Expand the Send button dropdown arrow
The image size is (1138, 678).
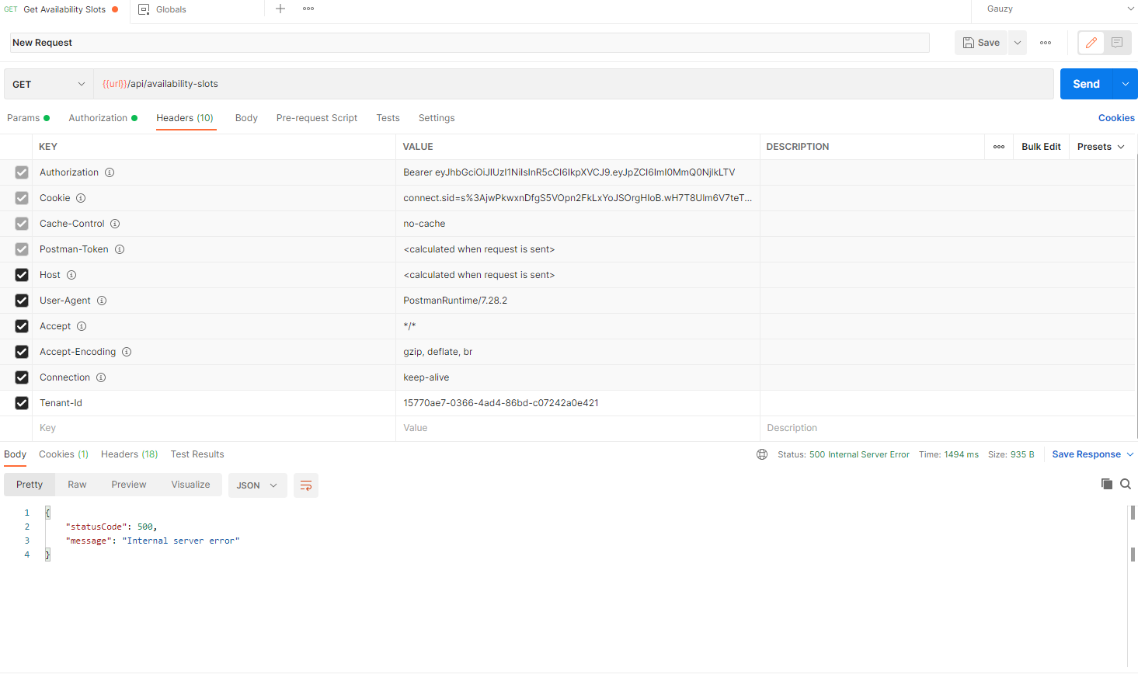point(1126,84)
